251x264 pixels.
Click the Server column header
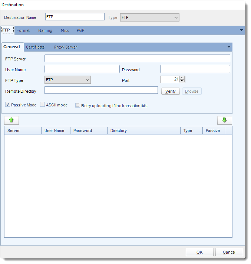point(23,131)
